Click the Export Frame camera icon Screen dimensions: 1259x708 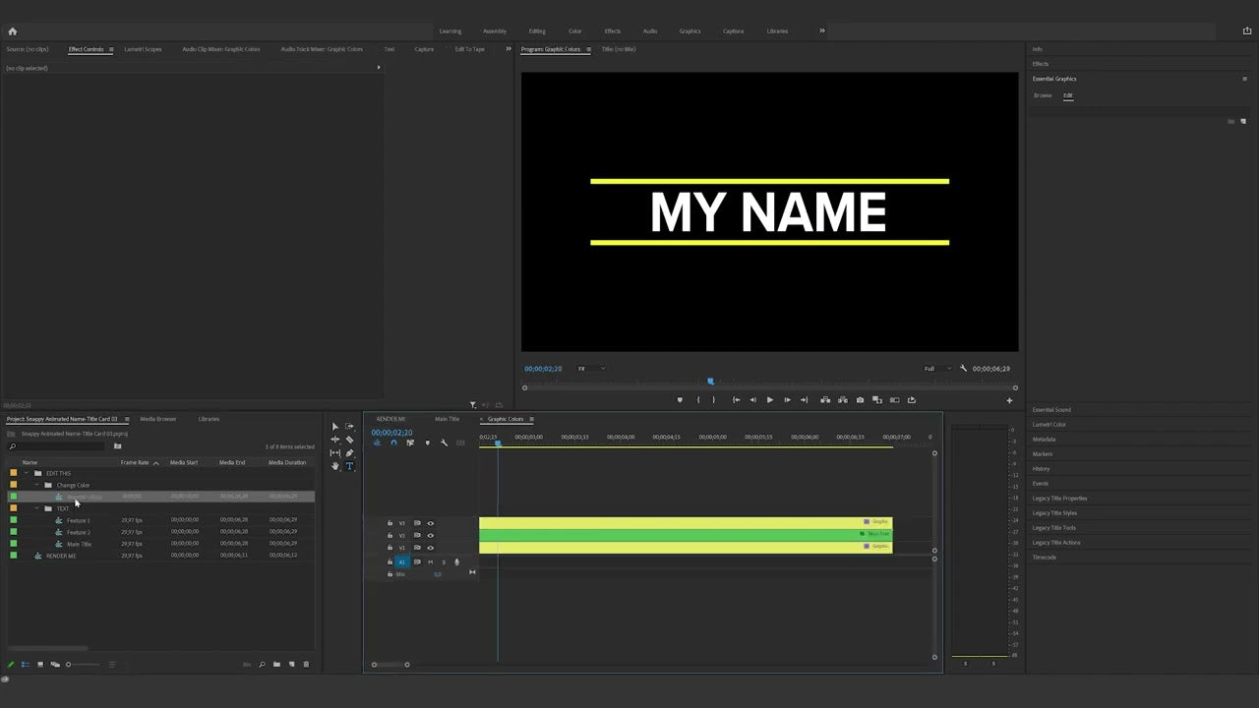[859, 400]
